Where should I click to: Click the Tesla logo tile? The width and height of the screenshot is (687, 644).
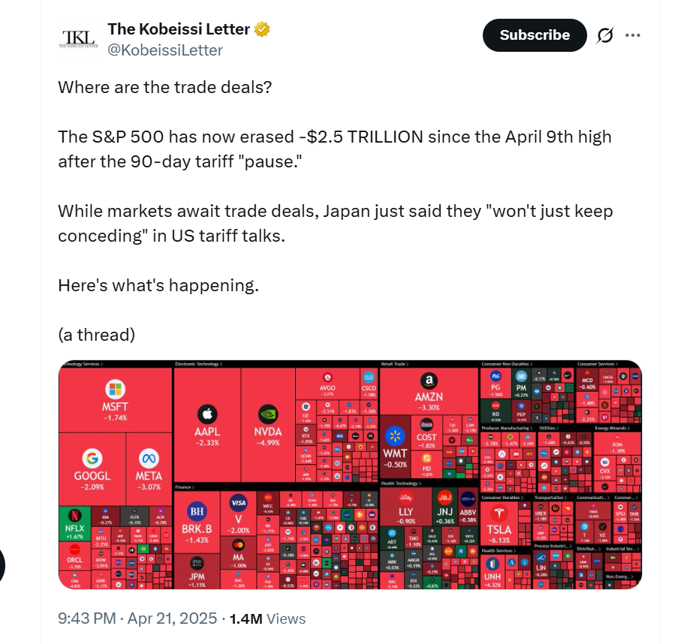499,513
